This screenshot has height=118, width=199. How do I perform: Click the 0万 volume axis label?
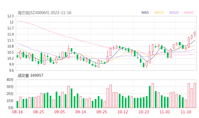point(11,108)
